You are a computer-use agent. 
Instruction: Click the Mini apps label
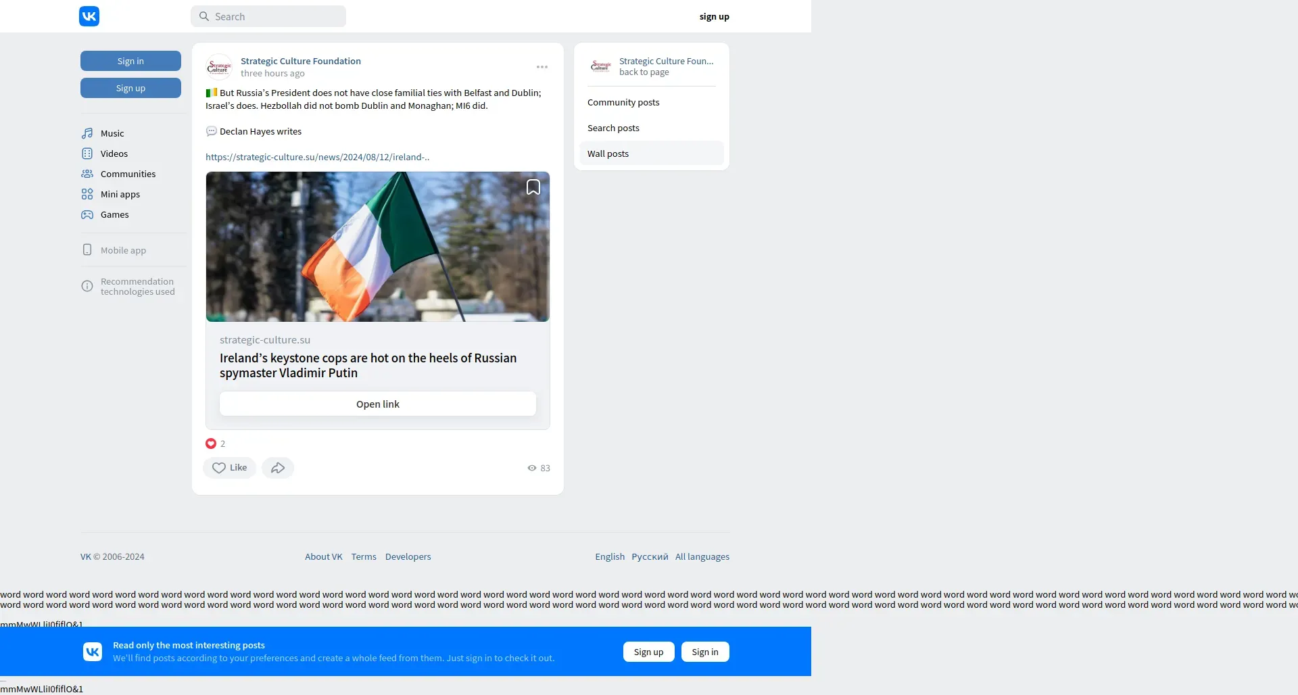pyautogui.click(x=120, y=194)
